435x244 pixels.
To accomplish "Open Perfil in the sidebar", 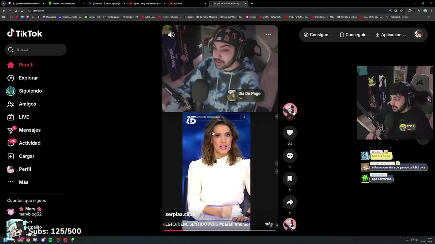I will (19, 169).
